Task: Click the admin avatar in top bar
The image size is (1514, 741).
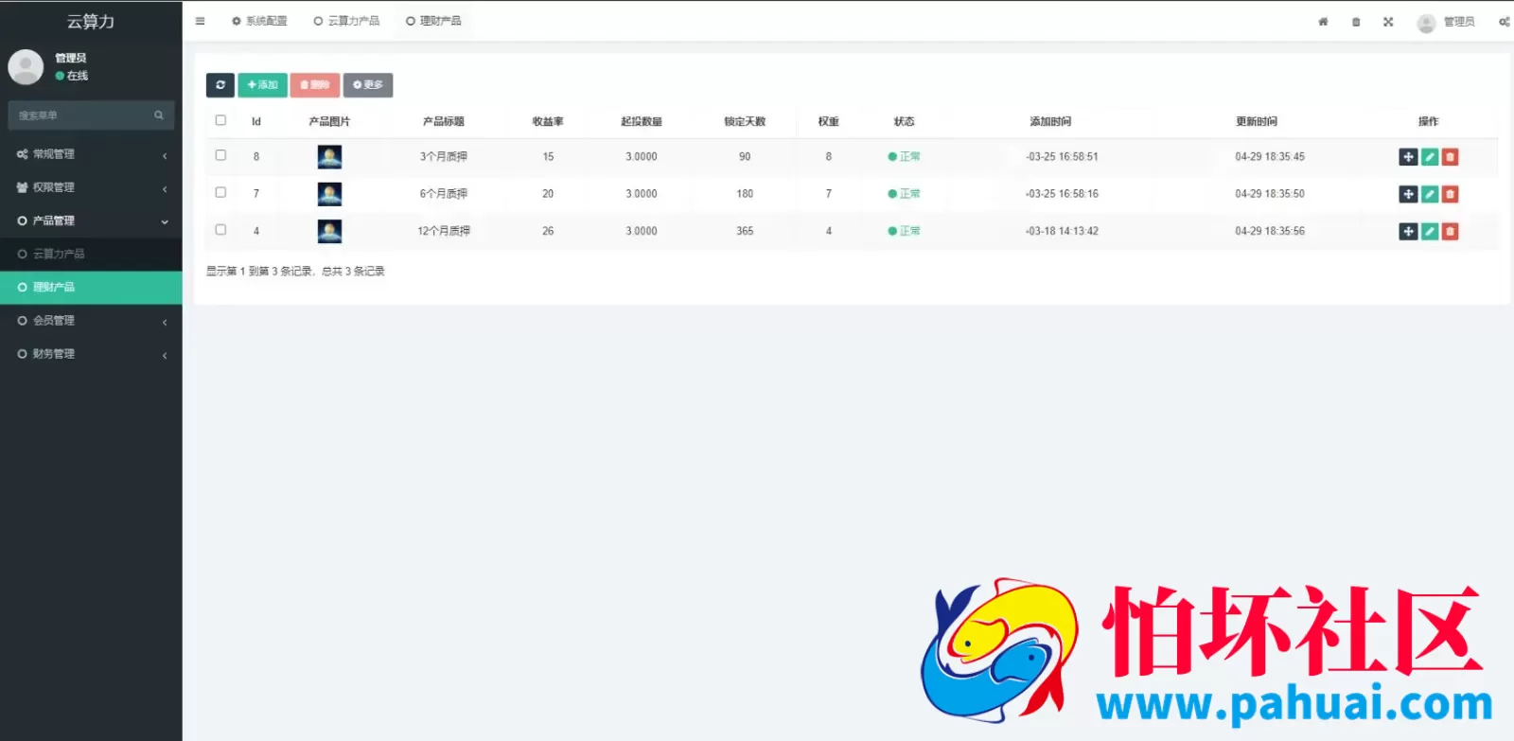Action: 1426,23
